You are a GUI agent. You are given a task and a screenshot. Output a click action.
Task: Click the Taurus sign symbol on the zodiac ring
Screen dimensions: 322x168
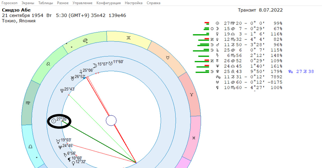tap(168, 57)
